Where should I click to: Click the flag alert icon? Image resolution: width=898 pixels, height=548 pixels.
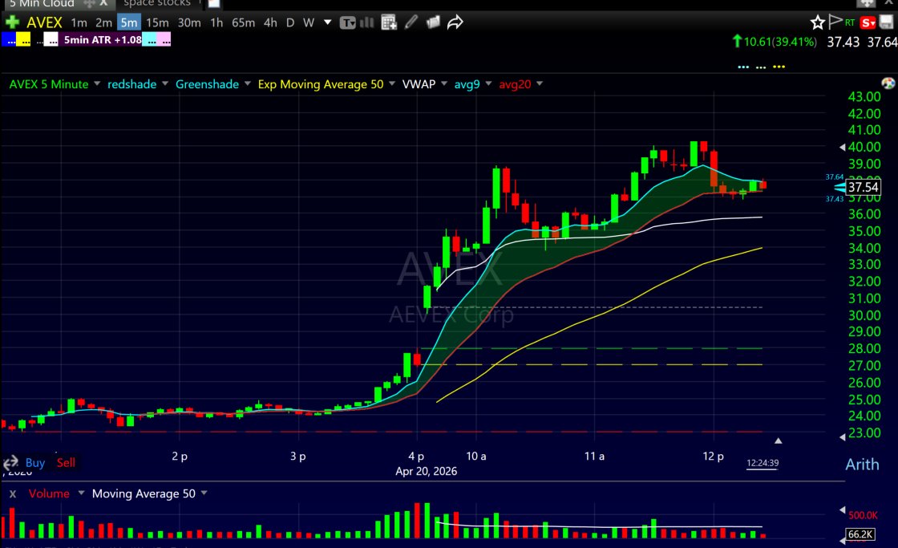point(835,22)
